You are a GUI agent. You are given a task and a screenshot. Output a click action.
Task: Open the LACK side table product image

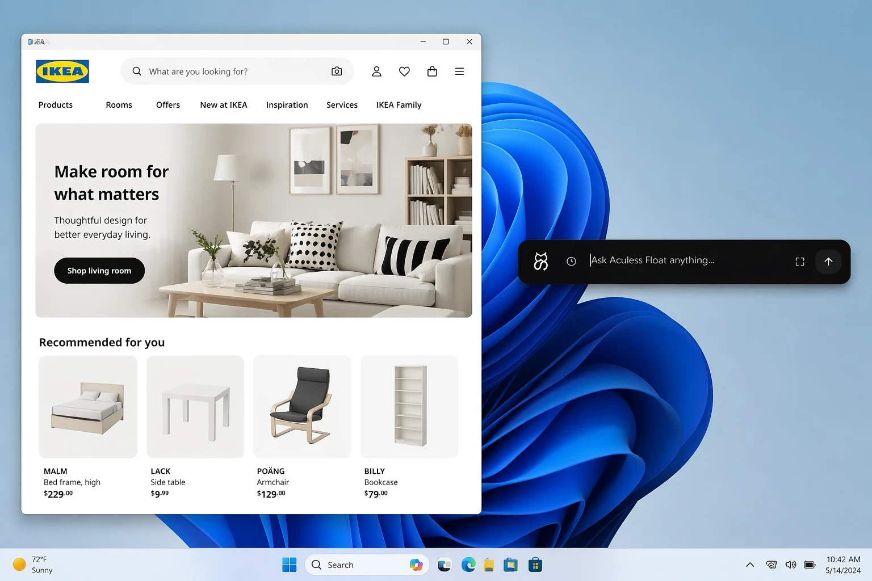pos(195,407)
